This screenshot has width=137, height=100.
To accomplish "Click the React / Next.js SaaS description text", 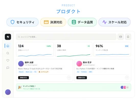I will coord(40,69).
